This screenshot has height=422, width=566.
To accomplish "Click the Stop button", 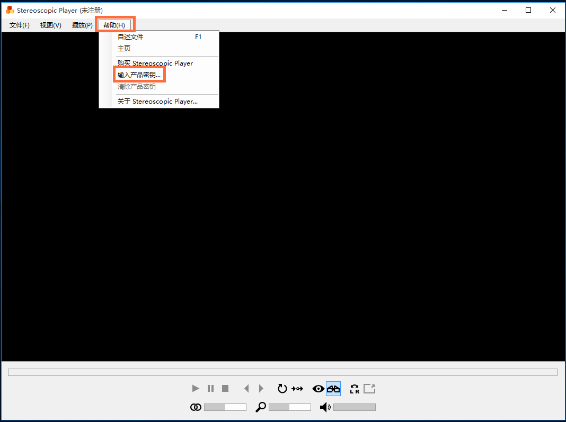I will [x=225, y=389].
